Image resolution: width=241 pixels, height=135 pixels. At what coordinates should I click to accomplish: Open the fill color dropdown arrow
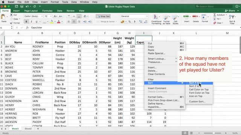click(x=55, y=22)
